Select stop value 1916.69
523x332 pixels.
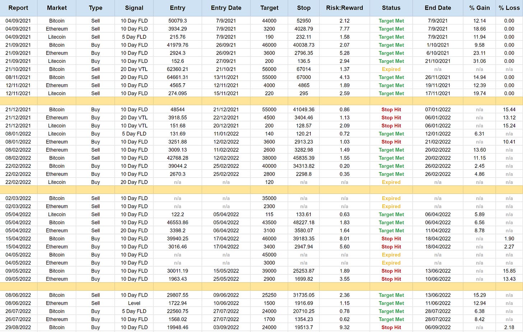(304, 303)
